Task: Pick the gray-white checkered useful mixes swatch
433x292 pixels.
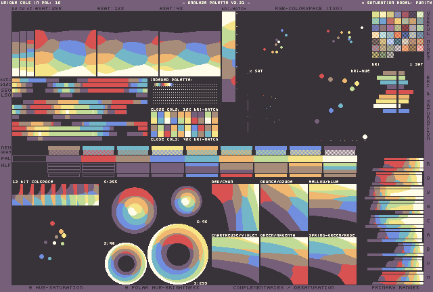Action: point(390,55)
